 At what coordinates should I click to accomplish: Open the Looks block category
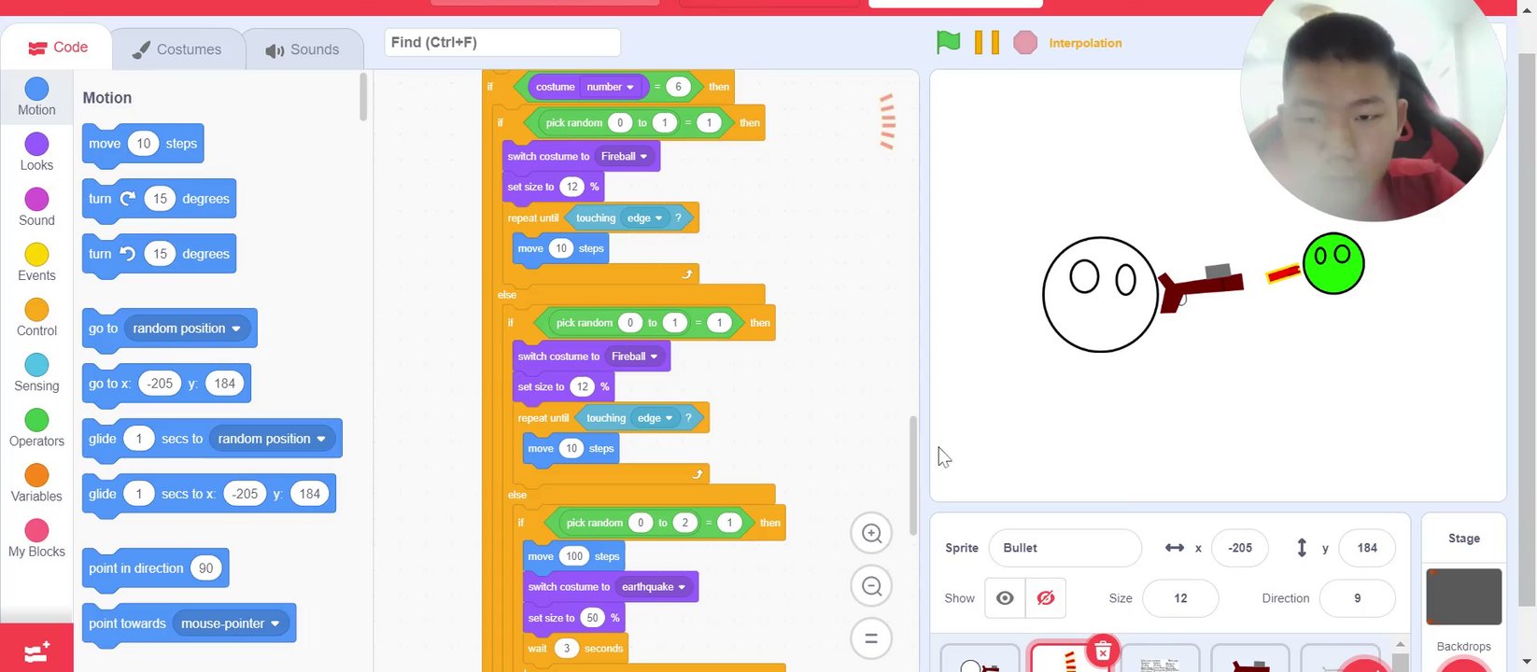coord(36,152)
